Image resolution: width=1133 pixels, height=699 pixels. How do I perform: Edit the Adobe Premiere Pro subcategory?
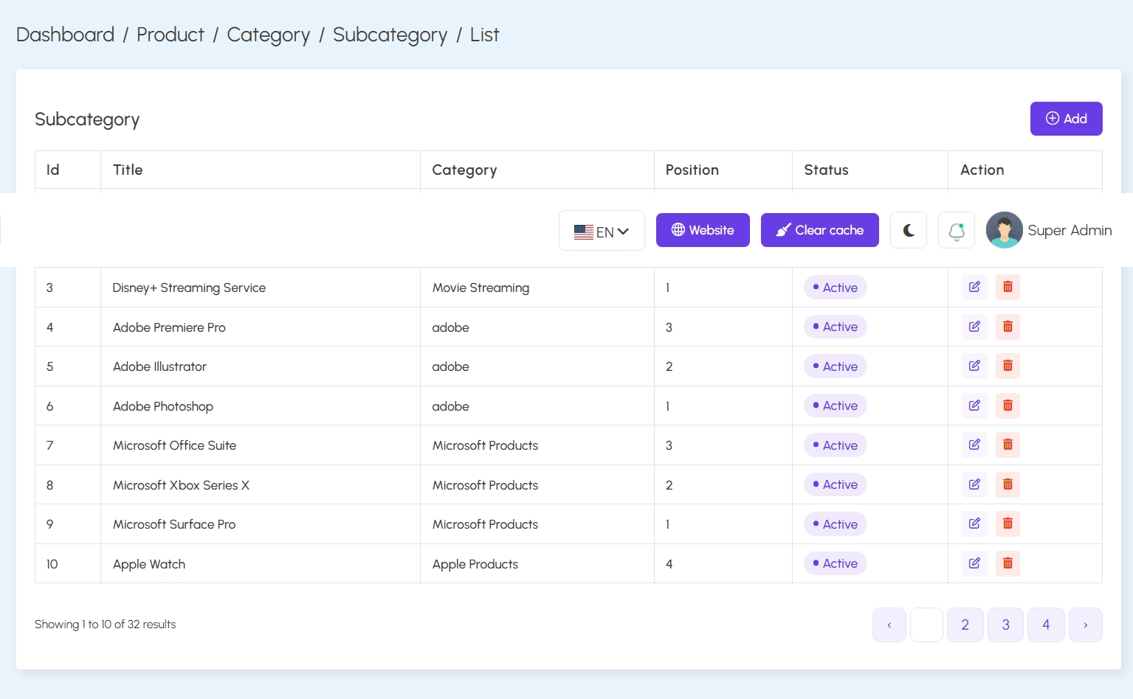coord(974,327)
